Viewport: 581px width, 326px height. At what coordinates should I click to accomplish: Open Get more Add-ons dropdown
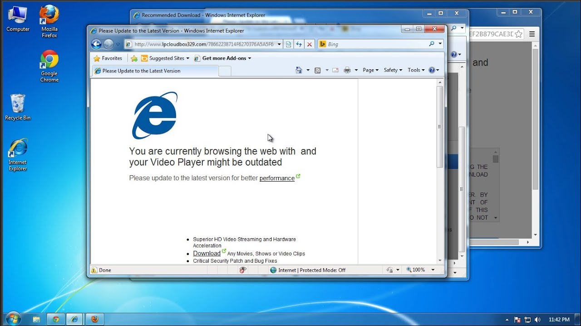(222, 58)
